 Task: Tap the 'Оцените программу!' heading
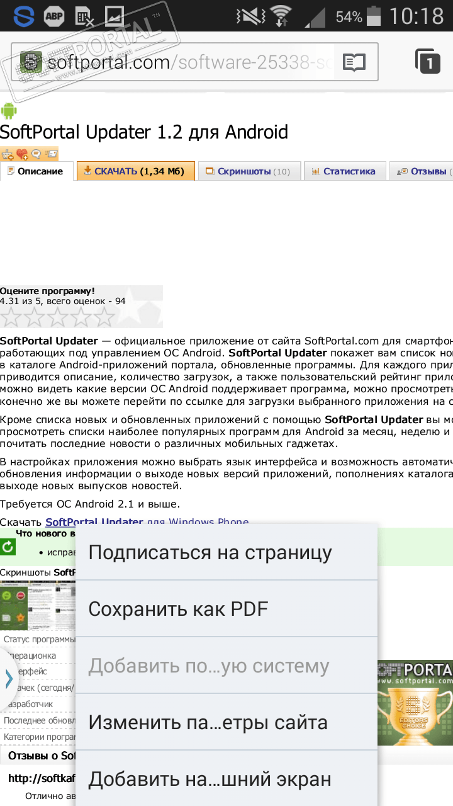click(48, 291)
